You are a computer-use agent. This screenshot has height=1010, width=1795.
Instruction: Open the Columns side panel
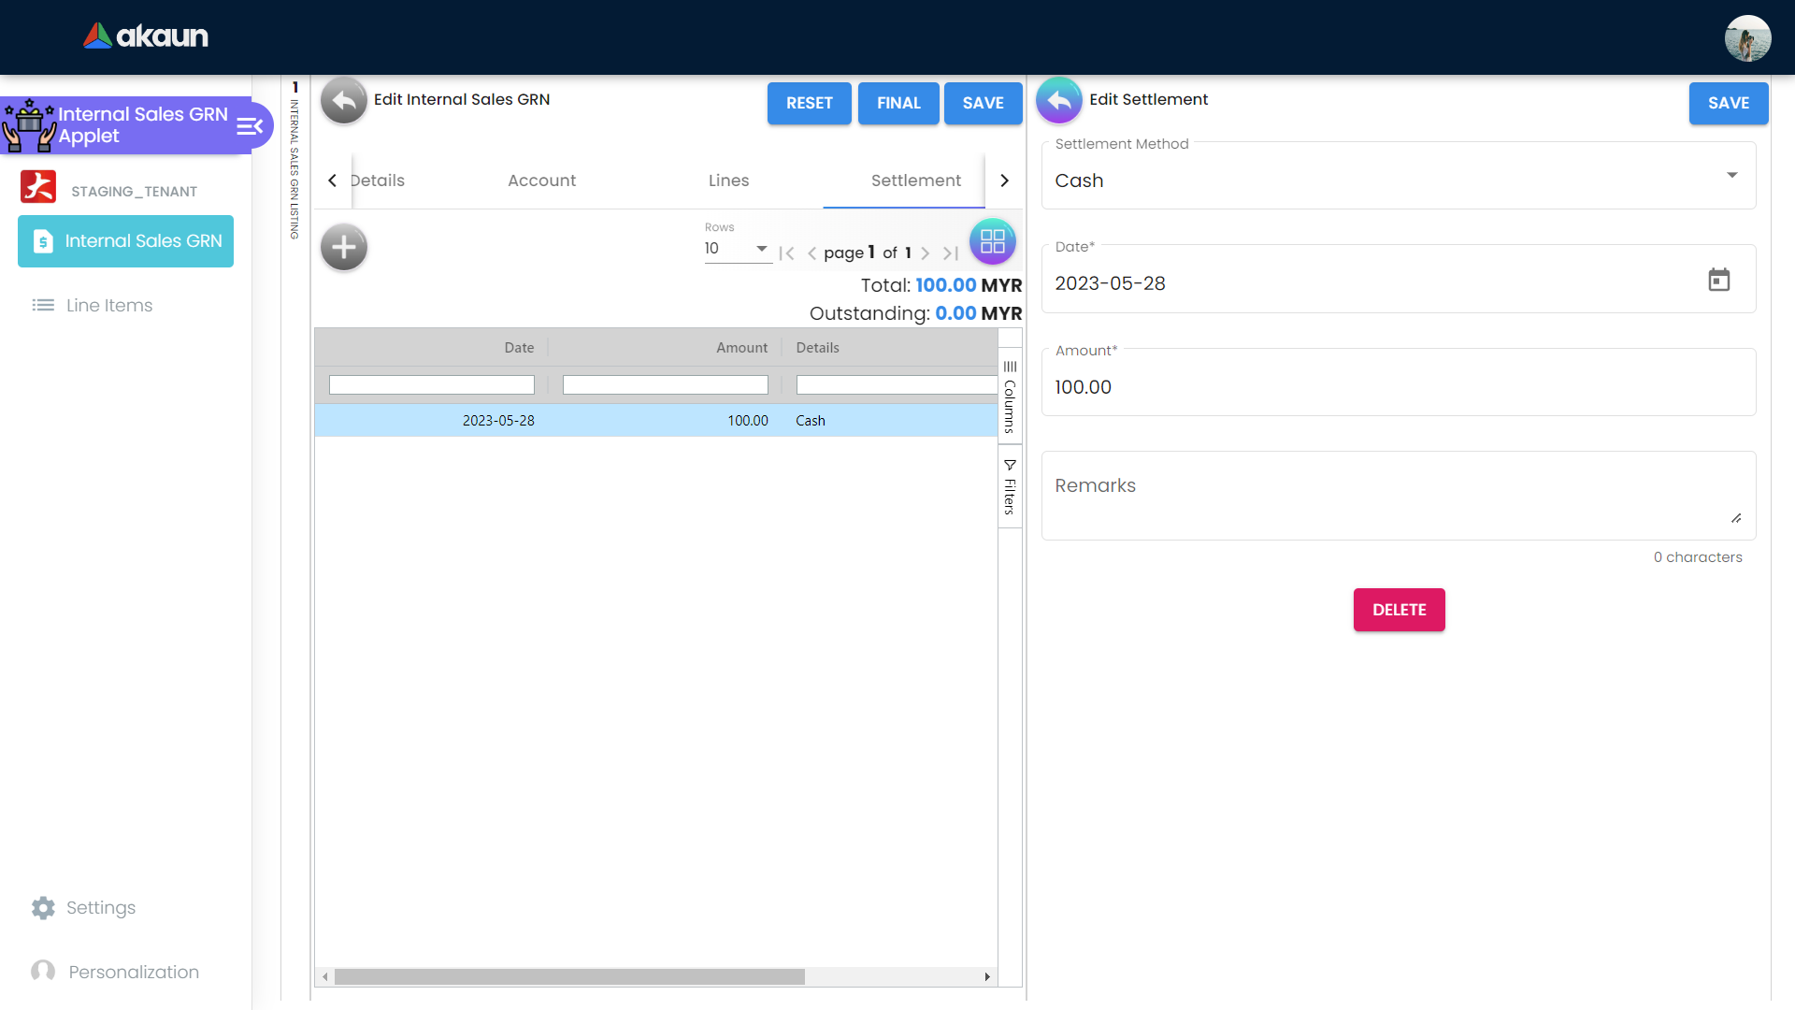1010,397
